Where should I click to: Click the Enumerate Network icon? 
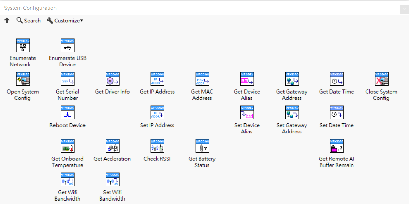click(23, 45)
